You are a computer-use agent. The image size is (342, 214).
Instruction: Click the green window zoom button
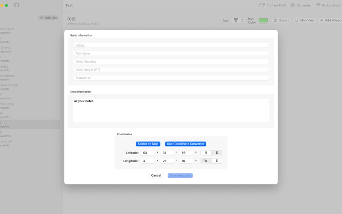click(x=6, y=5)
